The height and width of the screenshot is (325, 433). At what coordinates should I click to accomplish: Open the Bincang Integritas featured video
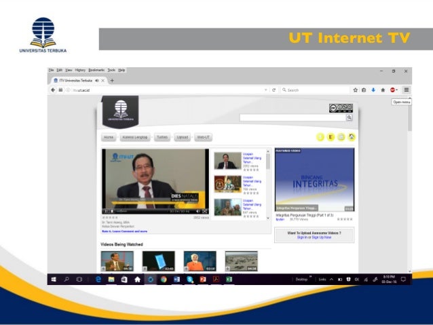coord(314,180)
